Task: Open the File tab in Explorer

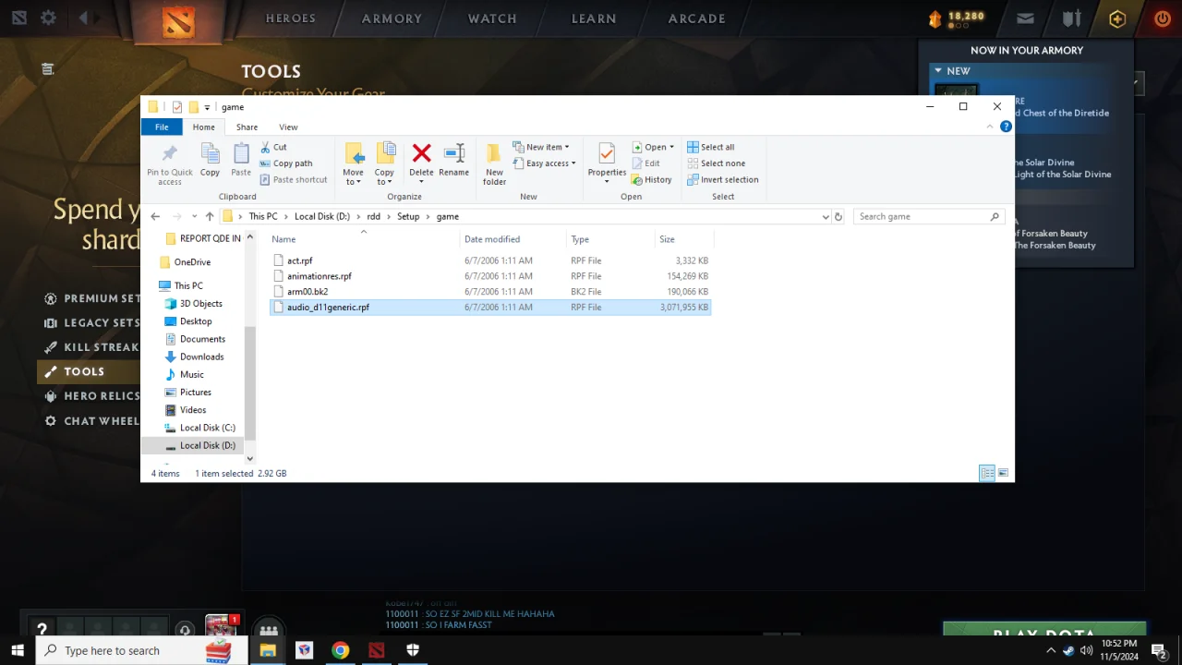Action: coord(162,127)
